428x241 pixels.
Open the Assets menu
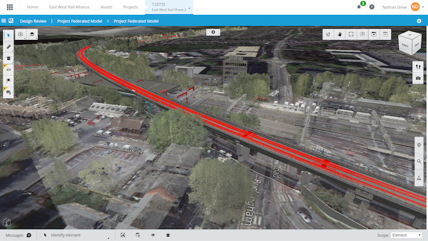tap(107, 7)
